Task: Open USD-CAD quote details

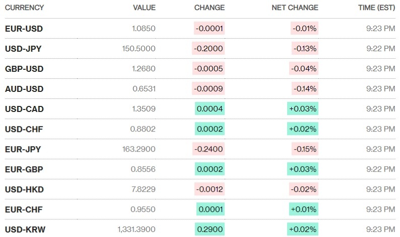Action: 24,109
